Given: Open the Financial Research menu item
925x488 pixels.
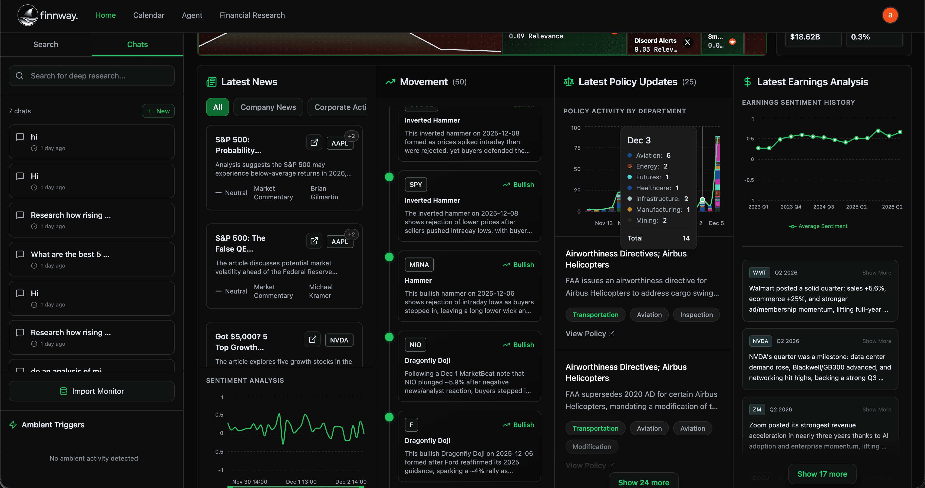Looking at the screenshot, I should [252, 15].
